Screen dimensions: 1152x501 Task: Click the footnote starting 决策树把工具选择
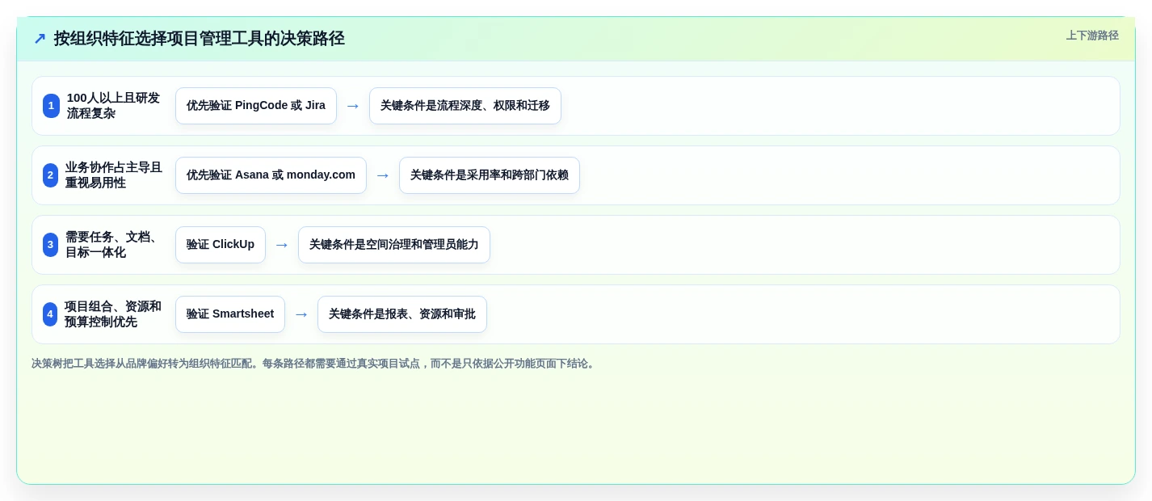click(x=314, y=364)
